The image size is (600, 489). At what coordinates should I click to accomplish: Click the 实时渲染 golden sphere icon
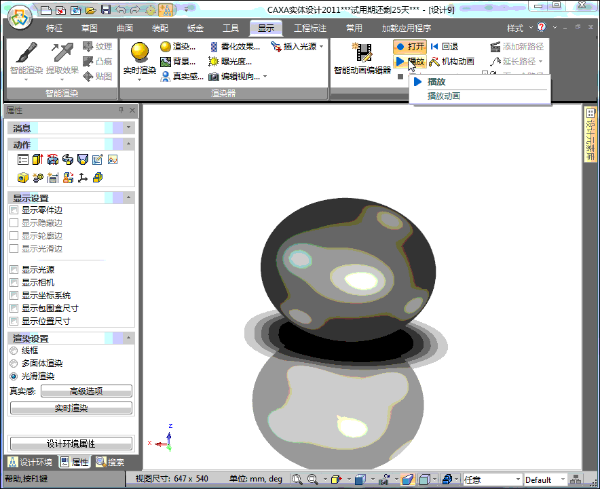click(140, 54)
